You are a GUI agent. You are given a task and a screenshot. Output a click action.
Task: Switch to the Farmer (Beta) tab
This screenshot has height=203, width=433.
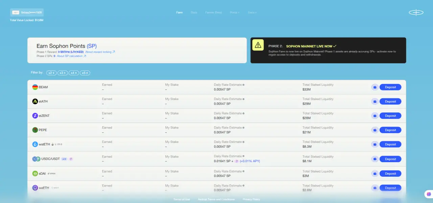[213, 12]
